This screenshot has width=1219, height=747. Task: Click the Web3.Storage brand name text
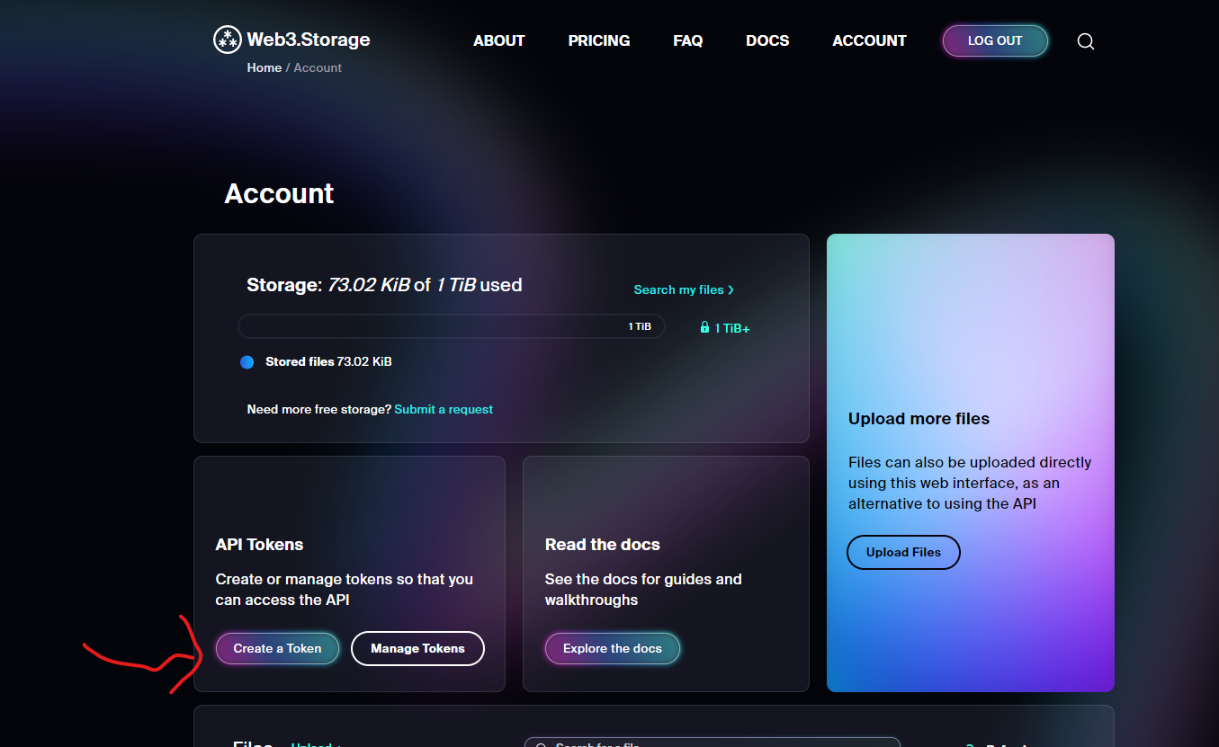pyautogui.click(x=309, y=40)
